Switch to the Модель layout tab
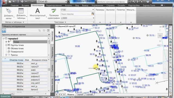Screen dimensions: 174x98 pos(71,94)
